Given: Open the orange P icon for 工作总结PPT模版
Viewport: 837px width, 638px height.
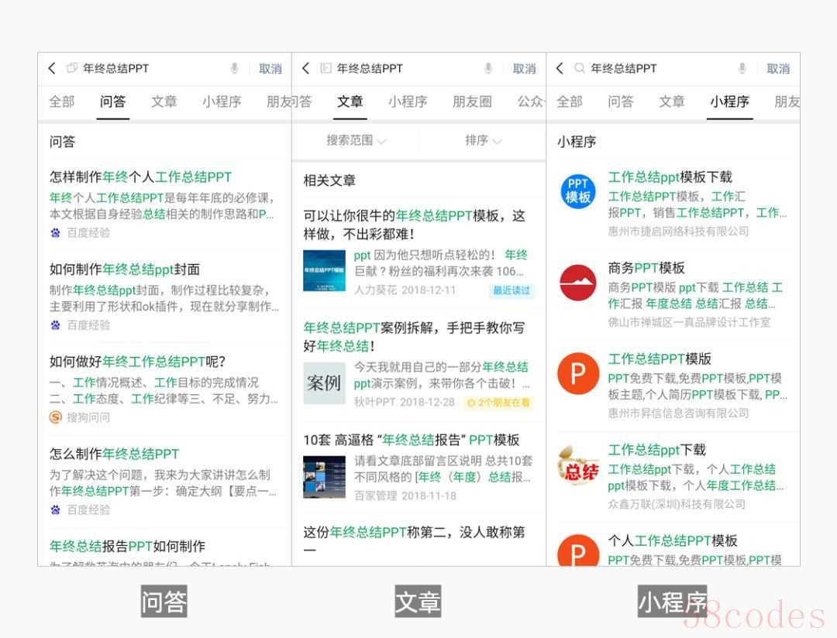Looking at the screenshot, I should [x=578, y=373].
